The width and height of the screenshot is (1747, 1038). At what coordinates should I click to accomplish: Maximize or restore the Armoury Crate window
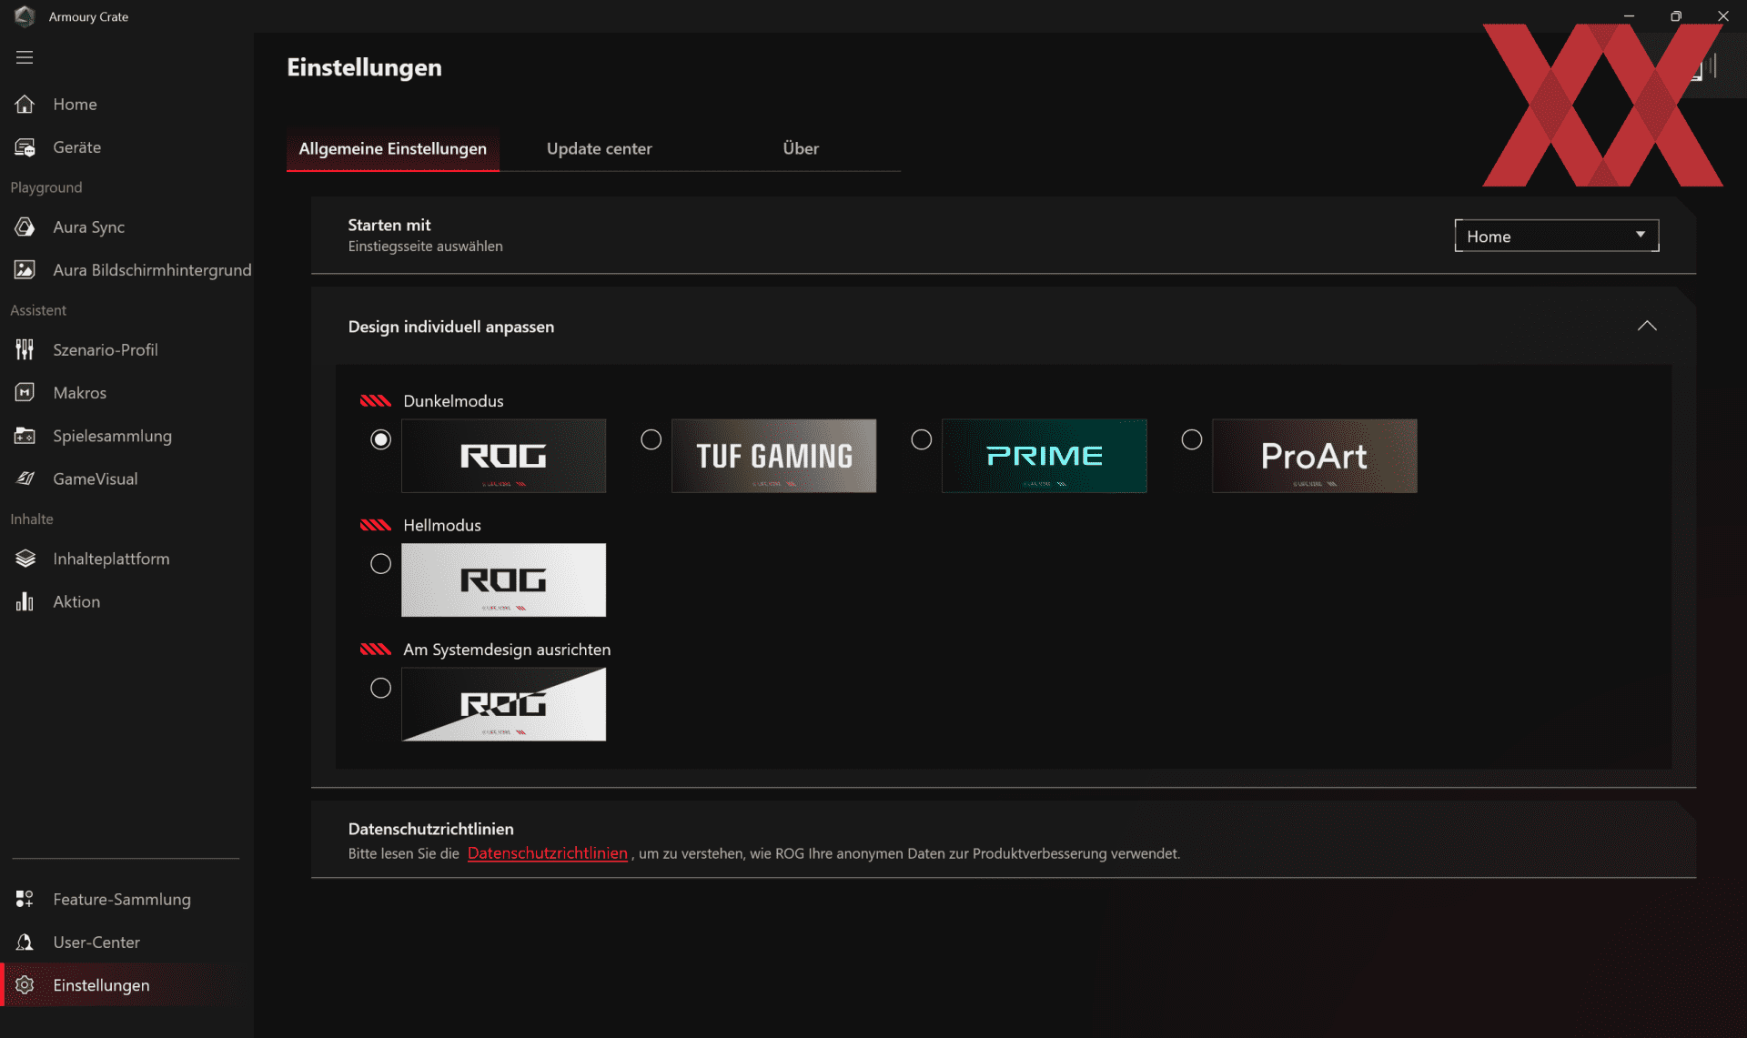1676,16
